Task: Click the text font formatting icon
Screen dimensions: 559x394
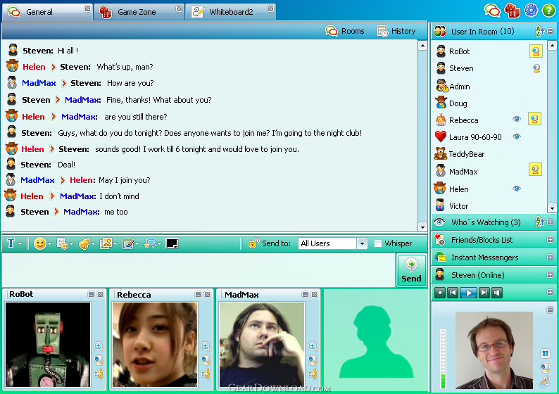Action: [x=11, y=243]
